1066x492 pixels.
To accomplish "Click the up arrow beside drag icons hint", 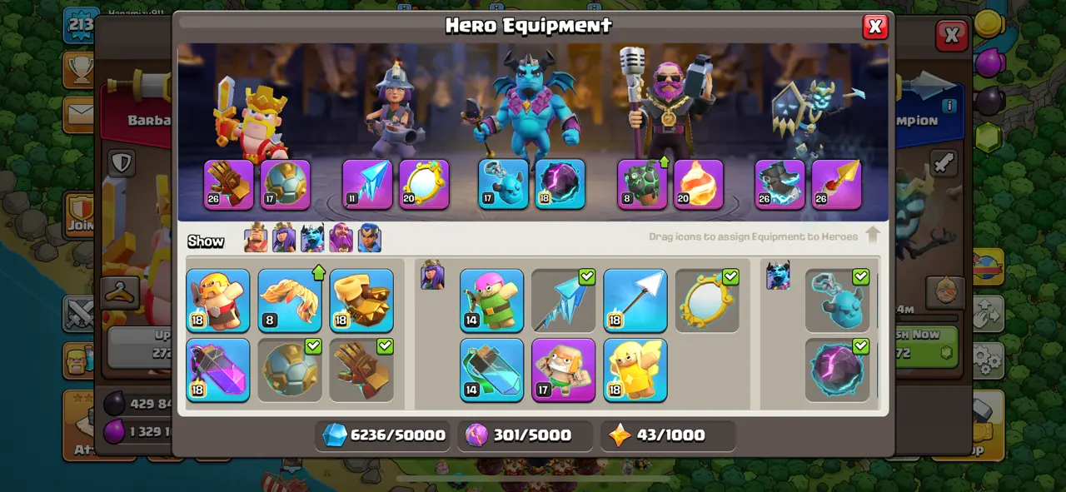I will 873,235.
